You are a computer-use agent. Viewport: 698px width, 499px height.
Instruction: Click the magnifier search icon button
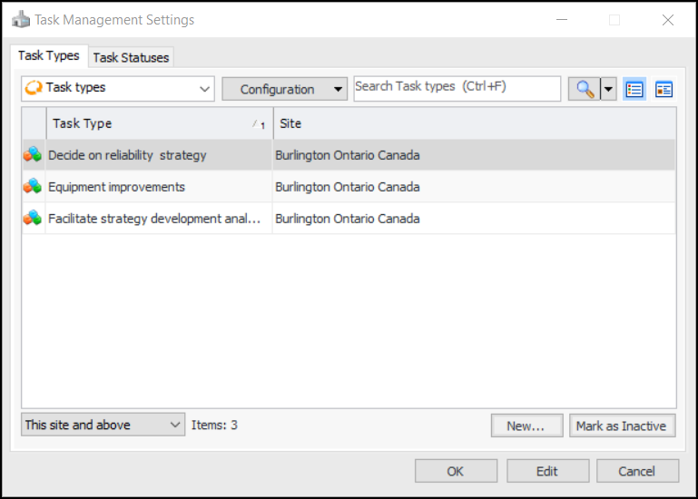click(x=585, y=89)
